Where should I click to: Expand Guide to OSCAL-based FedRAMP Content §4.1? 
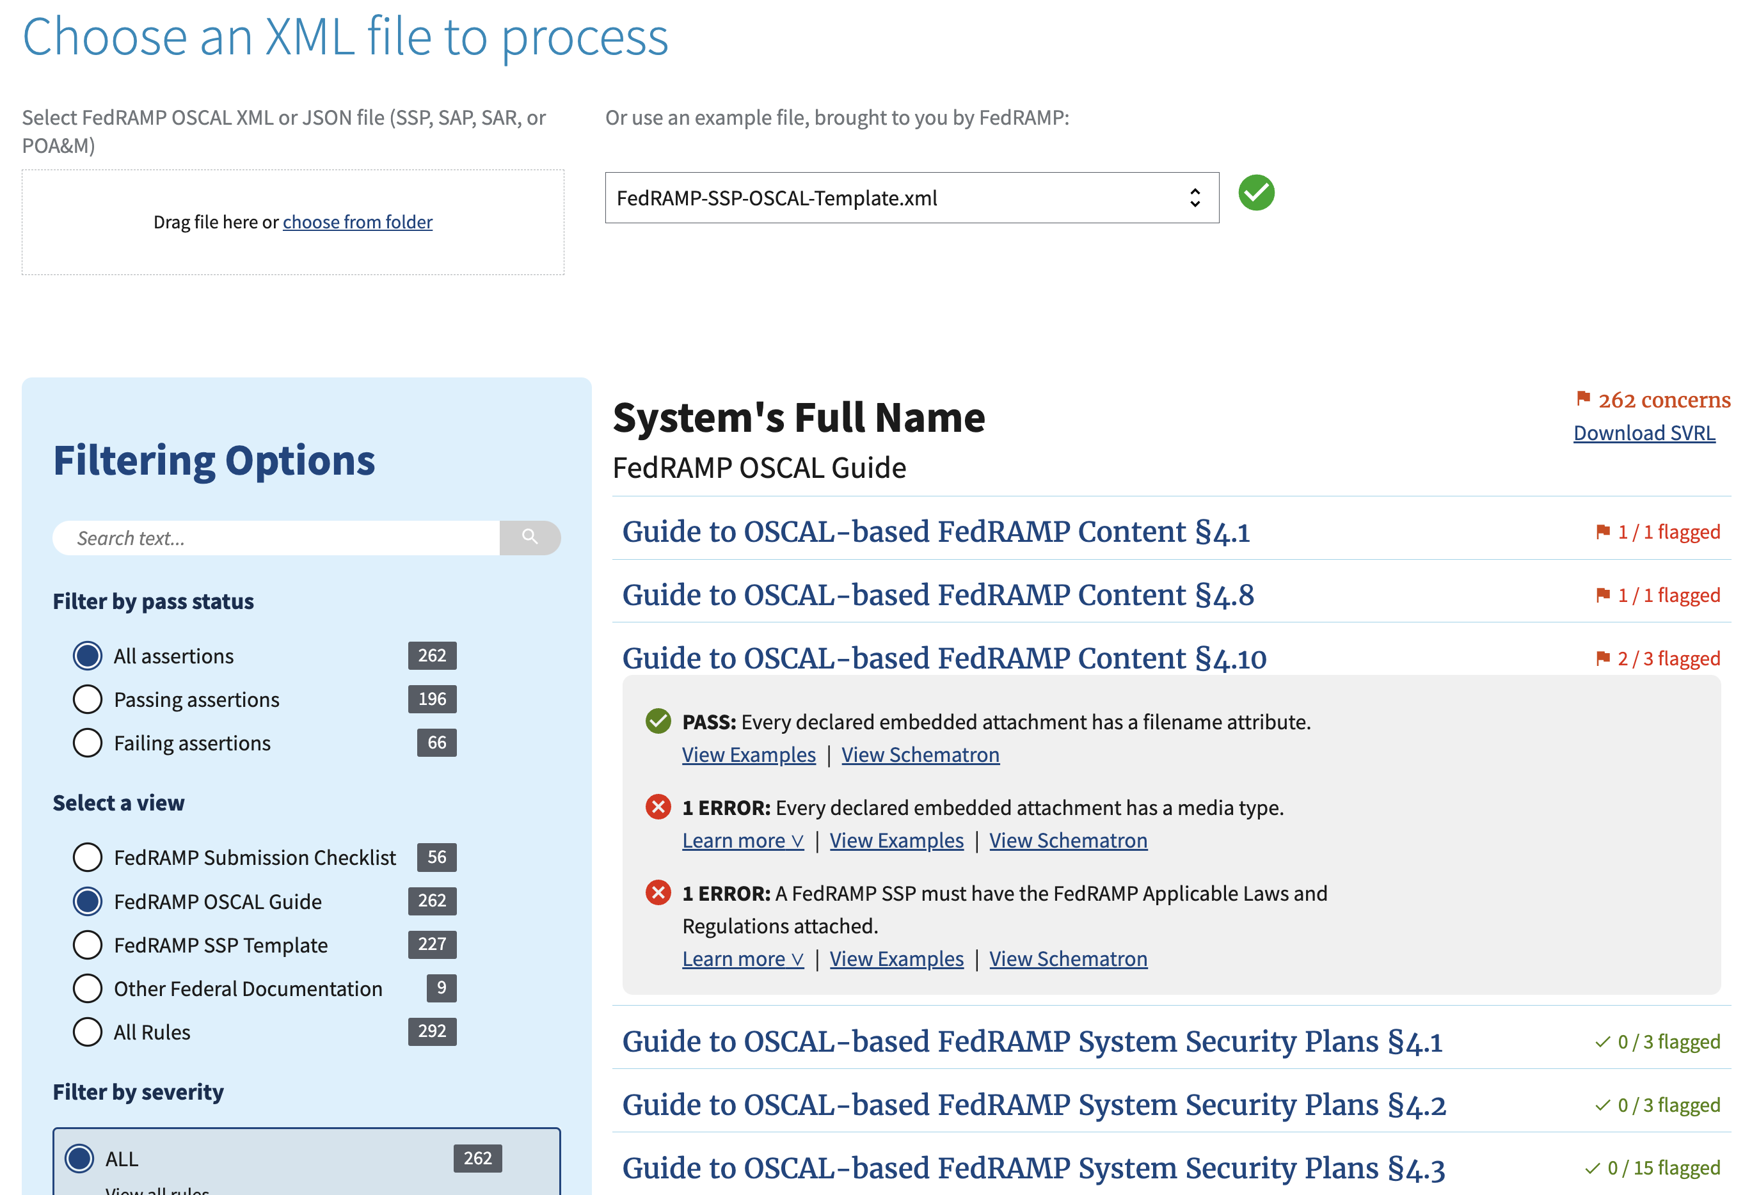tap(936, 532)
